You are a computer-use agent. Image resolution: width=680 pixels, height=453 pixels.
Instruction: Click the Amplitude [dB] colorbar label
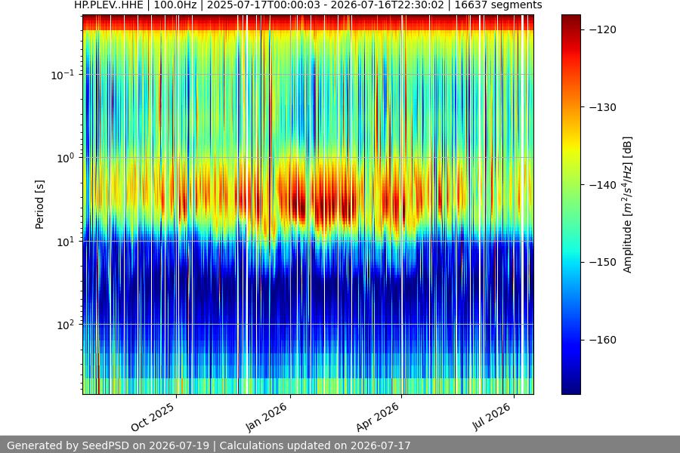pyautogui.click(x=628, y=205)
